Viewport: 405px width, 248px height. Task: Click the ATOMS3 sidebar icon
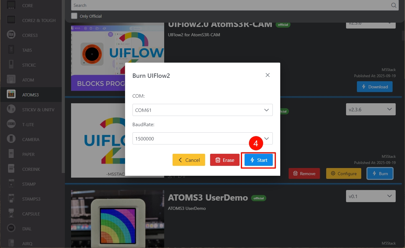tap(11, 95)
